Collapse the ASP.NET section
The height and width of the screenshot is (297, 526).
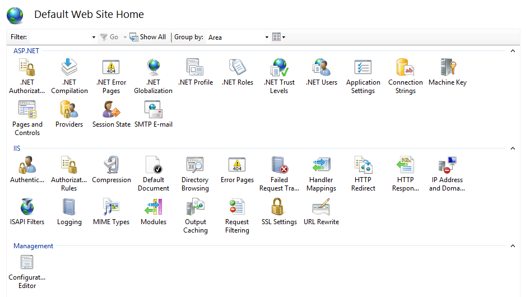[512, 51]
